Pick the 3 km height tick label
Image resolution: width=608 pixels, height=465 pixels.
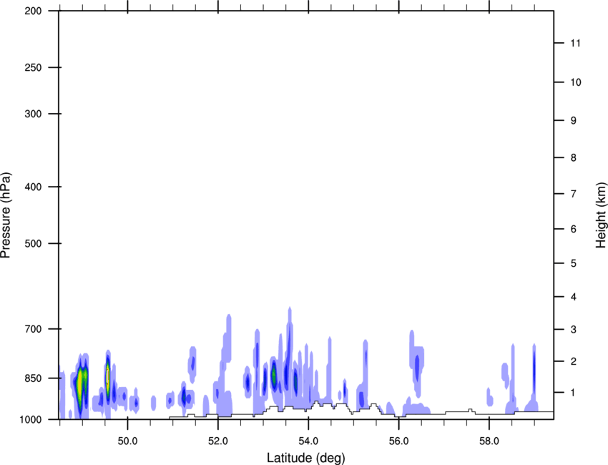click(574, 330)
